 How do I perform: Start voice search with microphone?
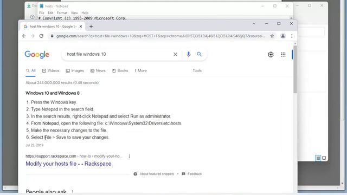point(189,54)
